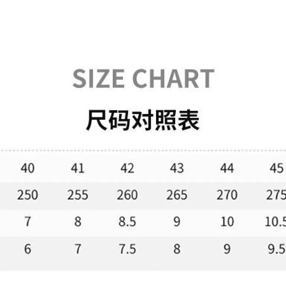Click the 9.5 size value
The width and height of the screenshot is (286, 286).
coord(277,249)
